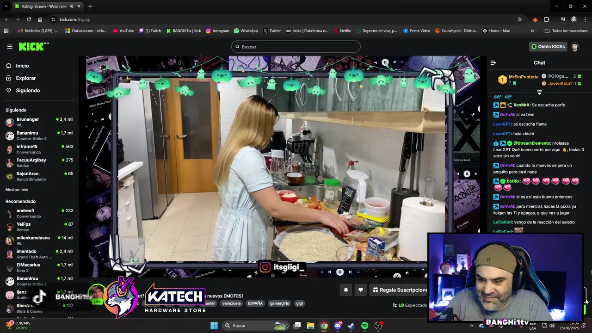Image resolution: width=592 pixels, height=333 pixels.
Task: Open SajonArco's Ranch Simulator channel
Action: tap(40, 176)
